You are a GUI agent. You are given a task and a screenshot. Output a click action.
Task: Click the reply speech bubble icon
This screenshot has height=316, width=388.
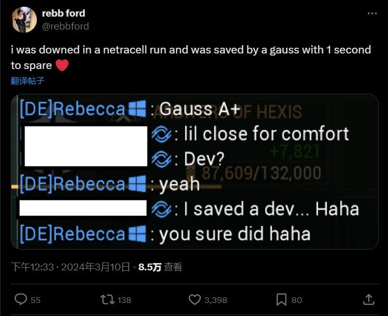pos(21,299)
